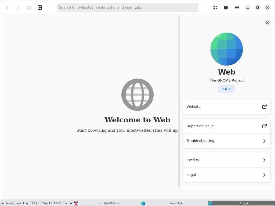
Task: Click the grey globe on welcome page
Action: point(137,95)
